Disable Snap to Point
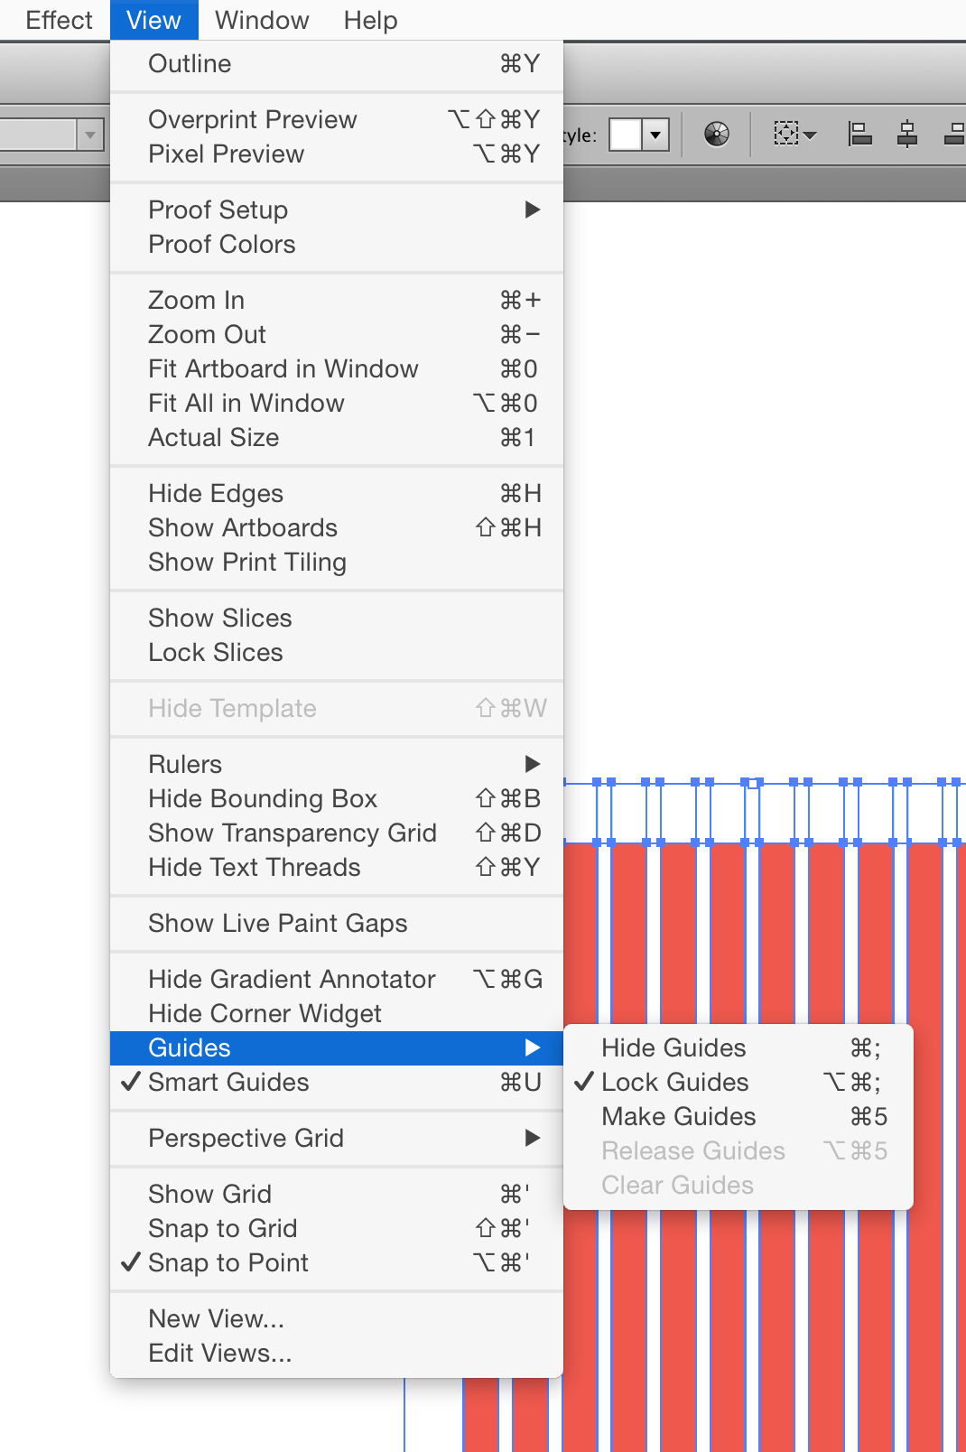The width and height of the screenshot is (966, 1452). coord(228,1262)
